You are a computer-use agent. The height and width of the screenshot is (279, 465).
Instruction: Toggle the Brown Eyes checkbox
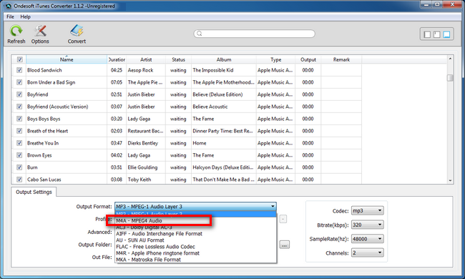19,155
